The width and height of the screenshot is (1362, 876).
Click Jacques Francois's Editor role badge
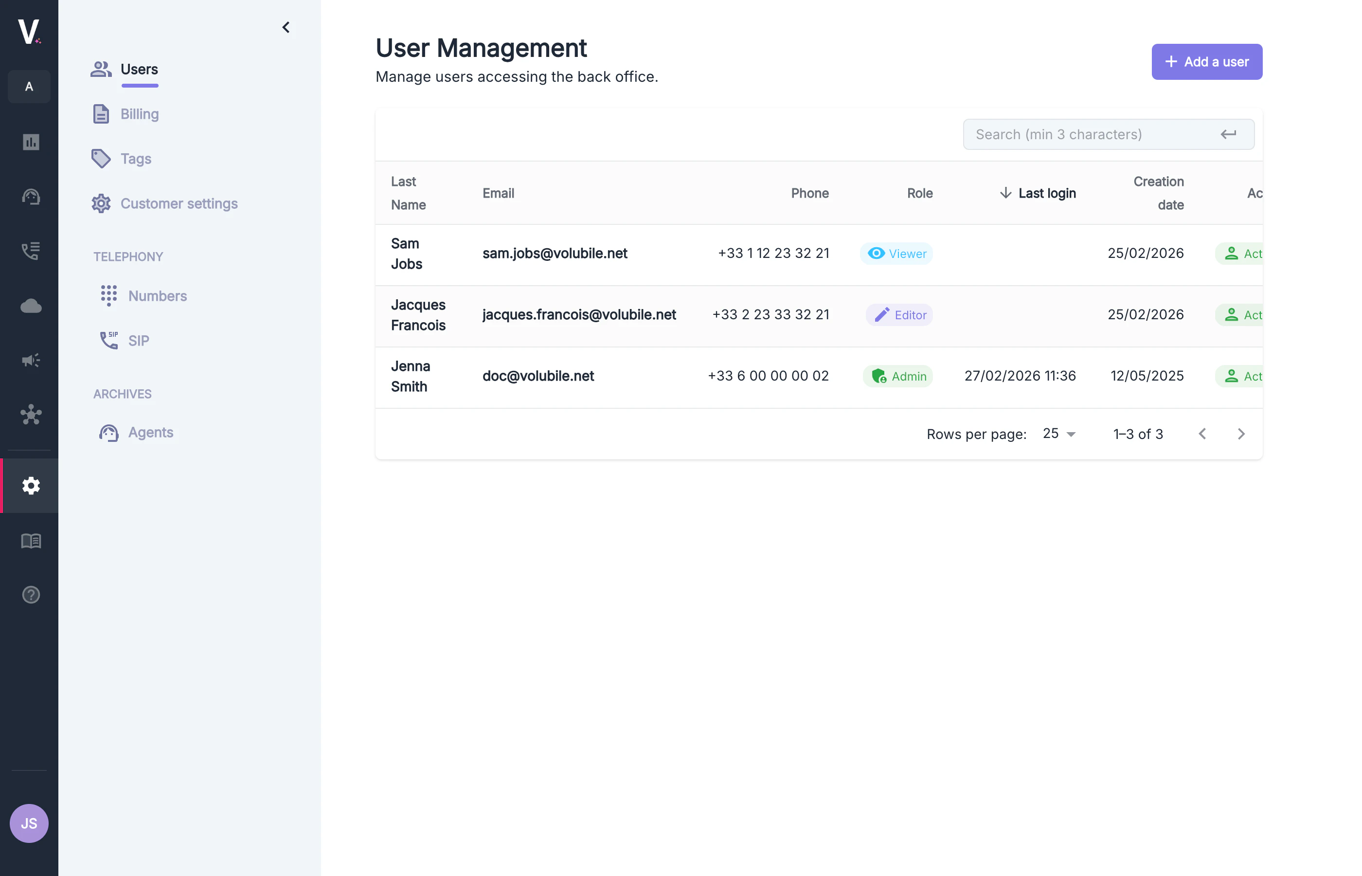(x=898, y=314)
